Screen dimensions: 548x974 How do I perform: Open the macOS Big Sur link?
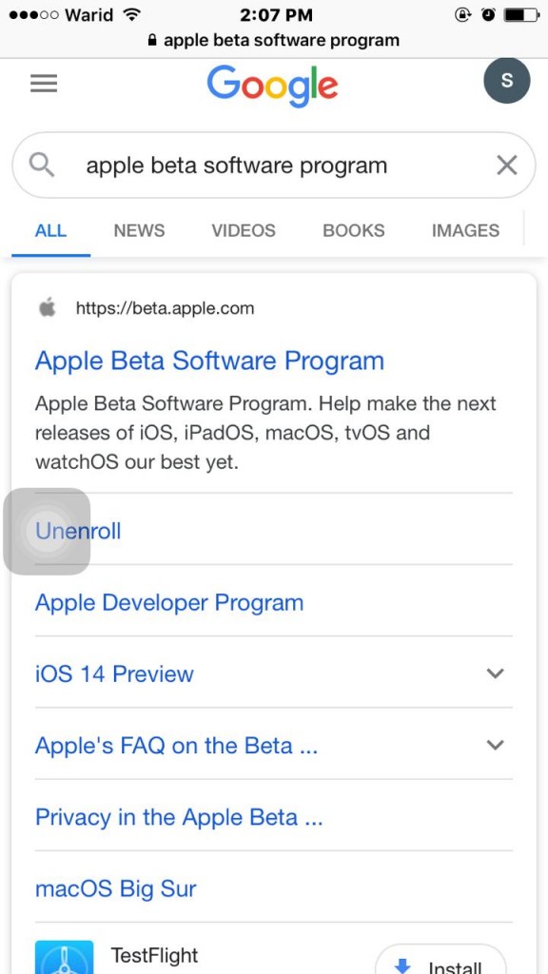click(x=115, y=888)
